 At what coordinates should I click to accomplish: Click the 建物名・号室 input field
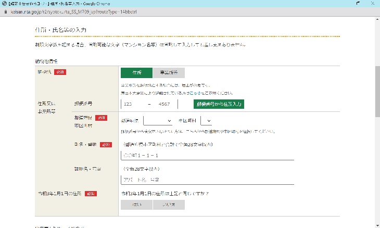coord(208,180)
